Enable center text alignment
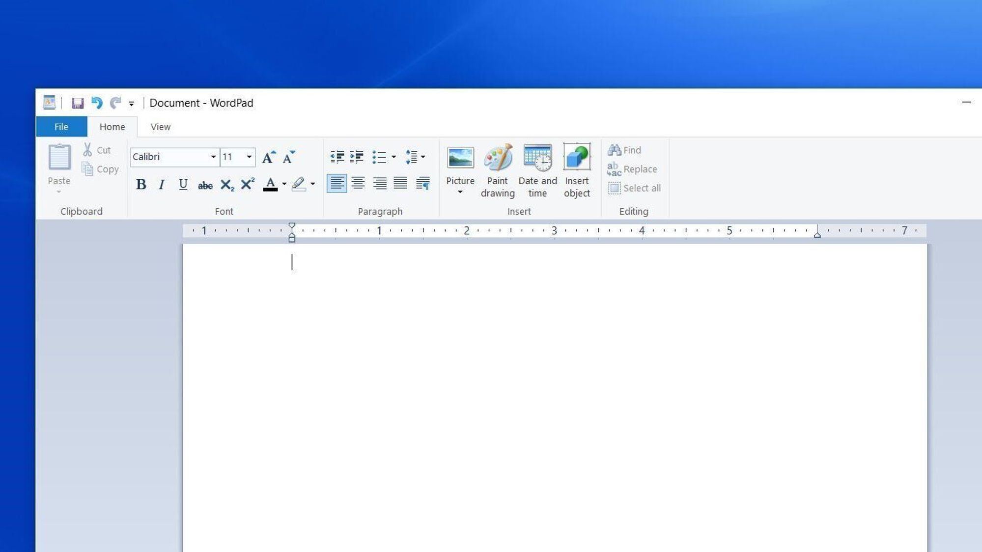The width and height of the screenshot is (982, 552). click(358, 183)
